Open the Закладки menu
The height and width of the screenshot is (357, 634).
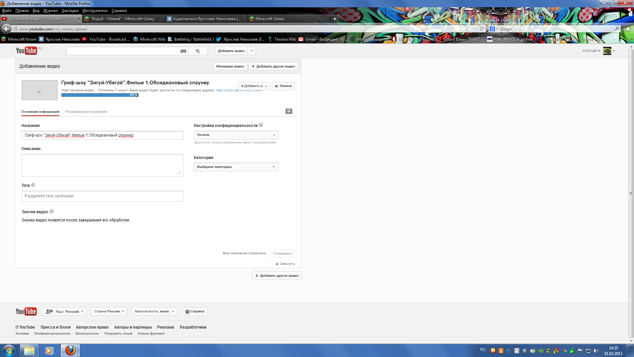[70, 11]
